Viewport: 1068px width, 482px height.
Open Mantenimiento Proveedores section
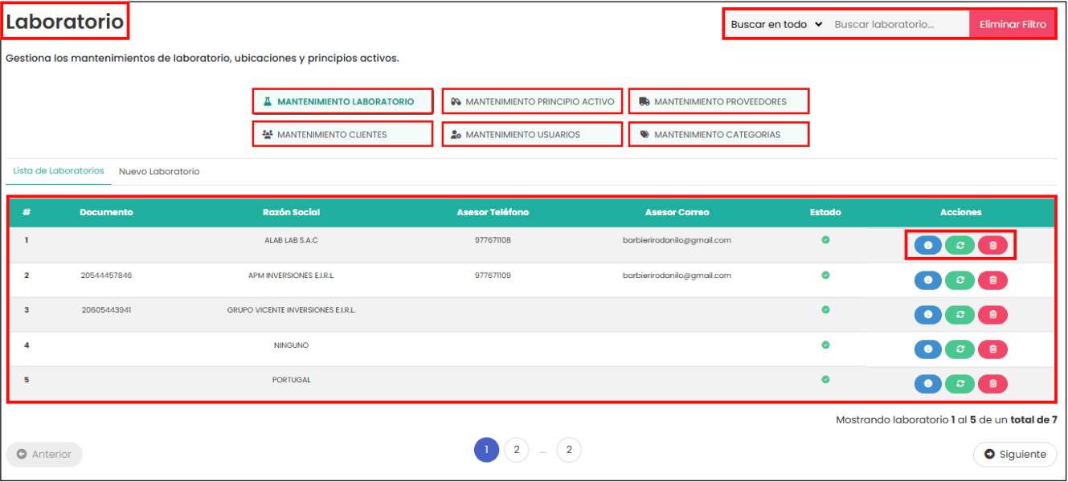coord(718,102)
